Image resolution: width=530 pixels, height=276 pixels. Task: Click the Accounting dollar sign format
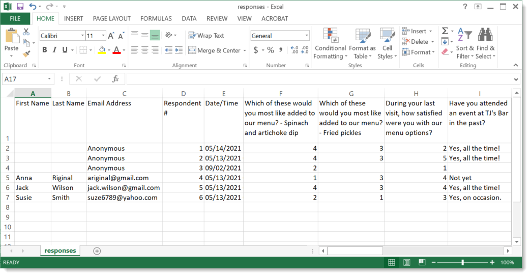[256, 50]
